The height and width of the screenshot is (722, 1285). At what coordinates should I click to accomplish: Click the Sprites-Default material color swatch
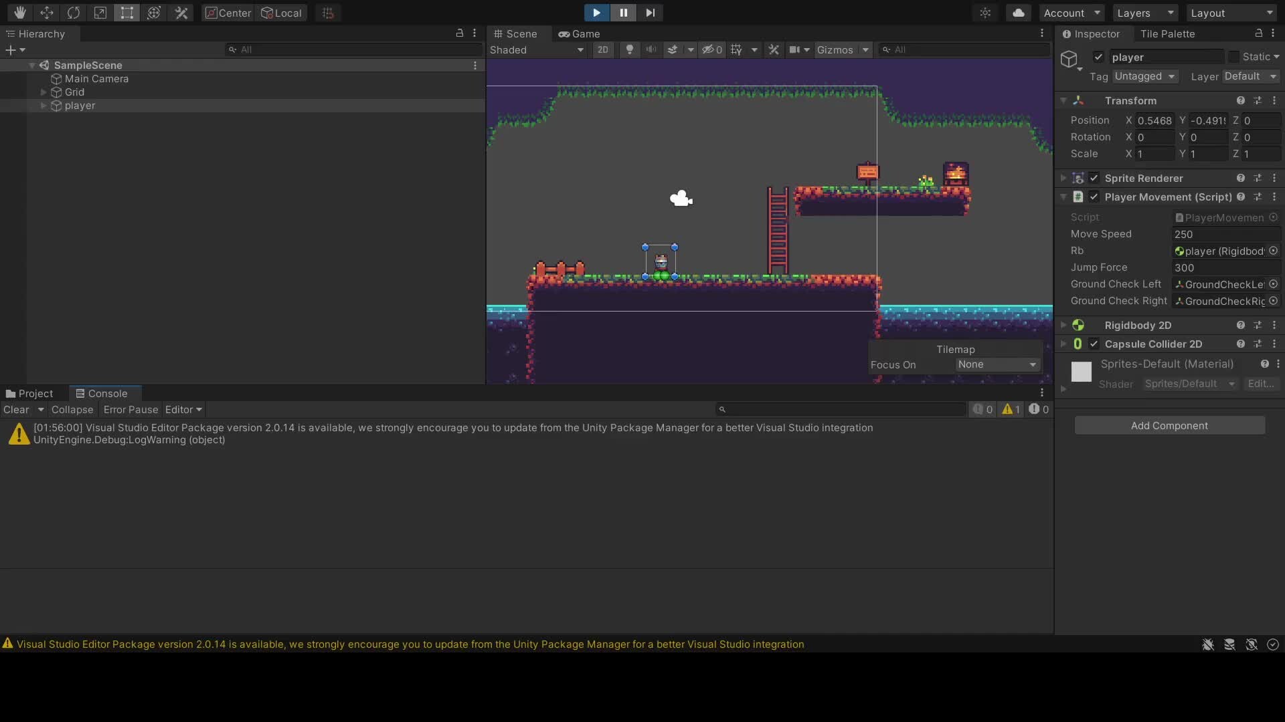[1082, 372]
